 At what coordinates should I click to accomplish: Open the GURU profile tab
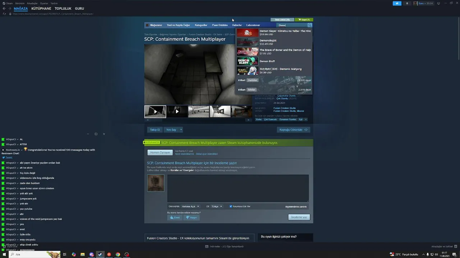79,9
